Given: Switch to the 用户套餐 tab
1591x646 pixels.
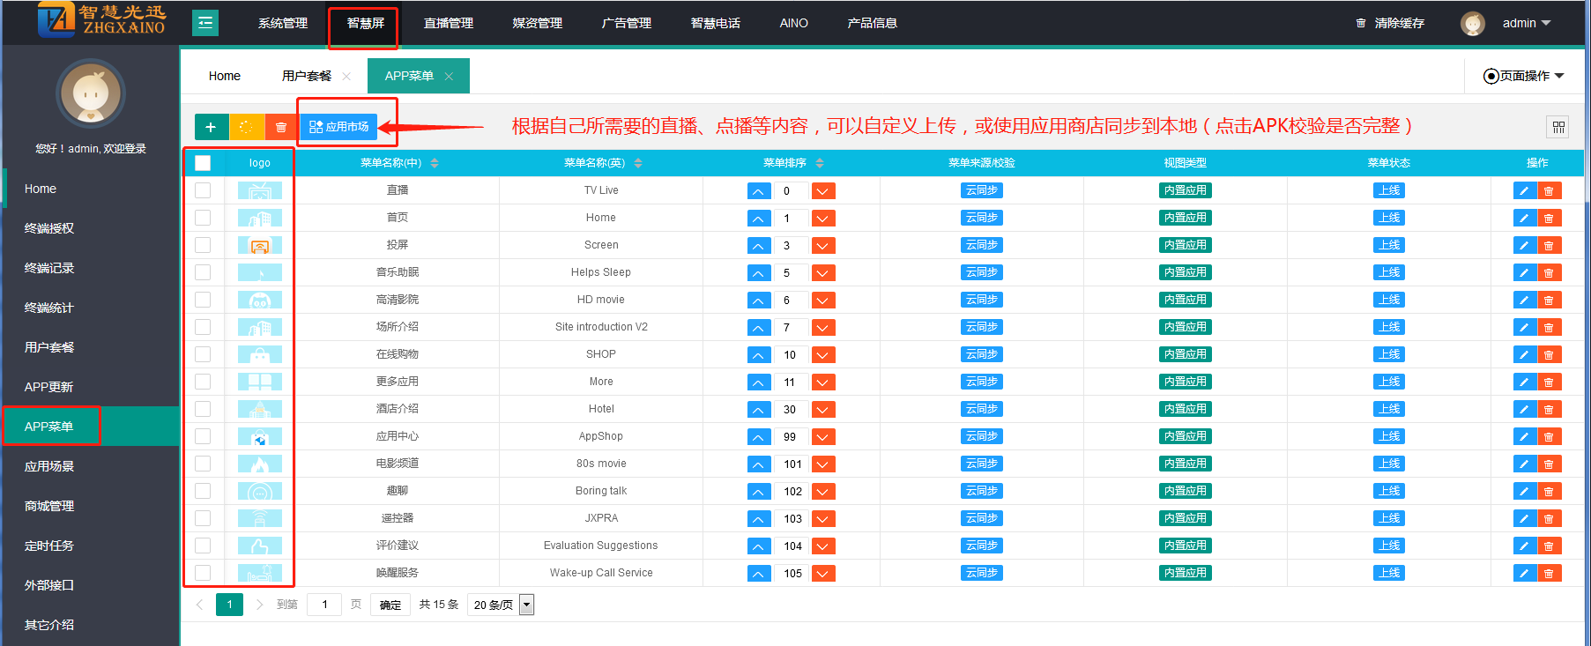Looking at the screenshot, I should click(306, 76).
